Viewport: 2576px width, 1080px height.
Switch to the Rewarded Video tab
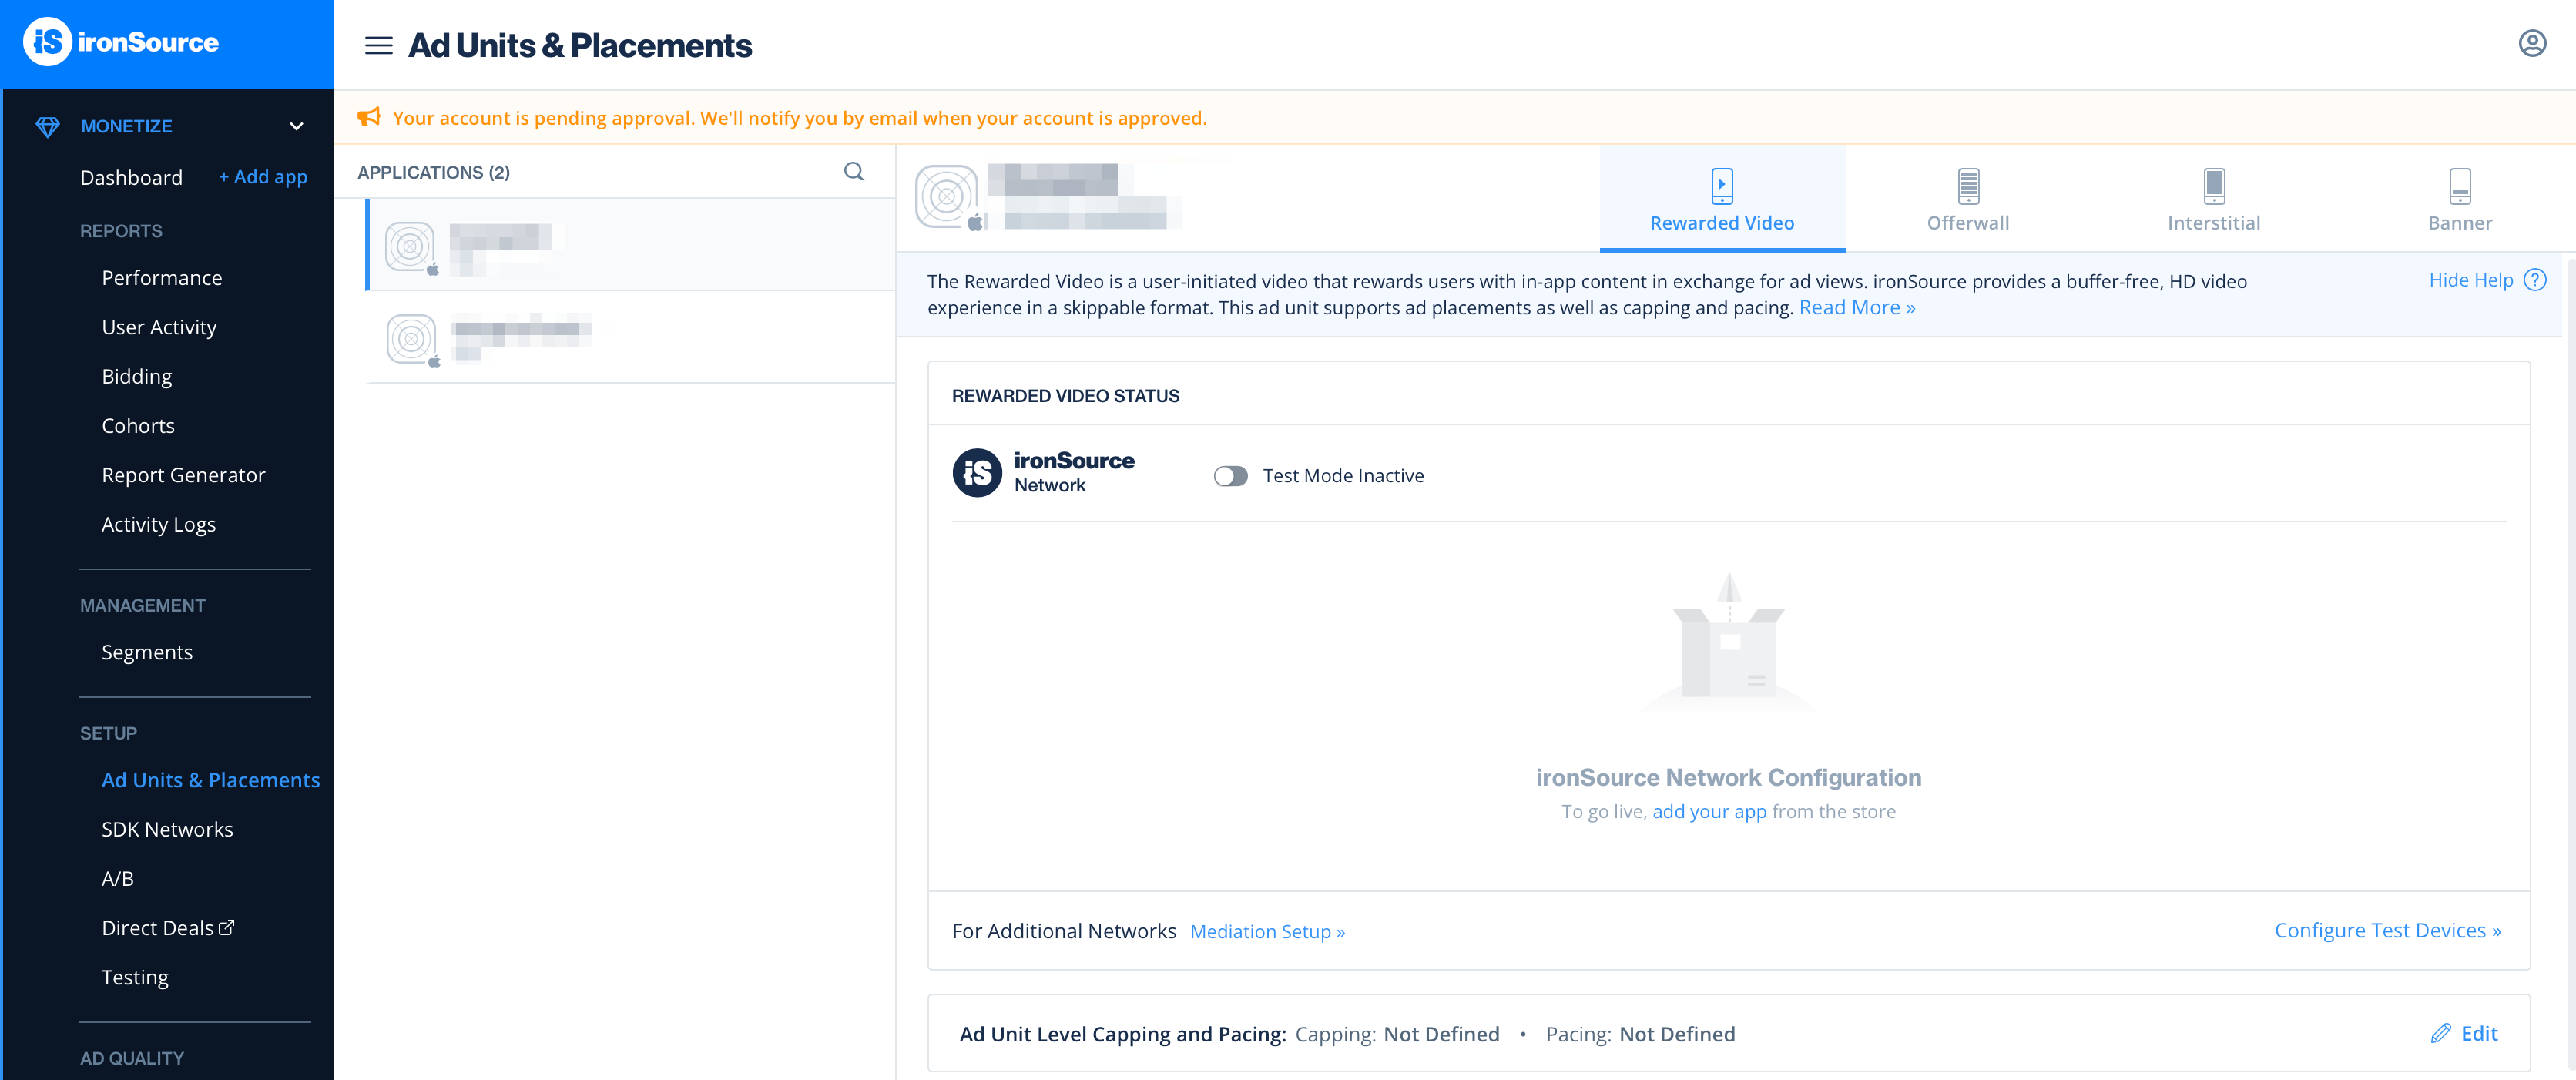click(1721, 200)
